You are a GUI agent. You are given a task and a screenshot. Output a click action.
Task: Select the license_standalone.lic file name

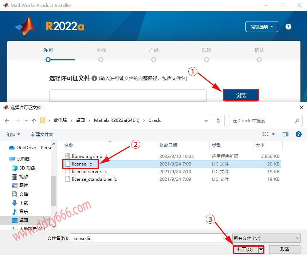pyautogui.click(x=94, y=179)
